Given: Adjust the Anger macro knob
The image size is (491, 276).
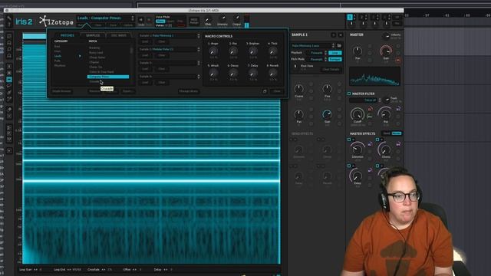Looking at the screenshot, I should point(213,51).
